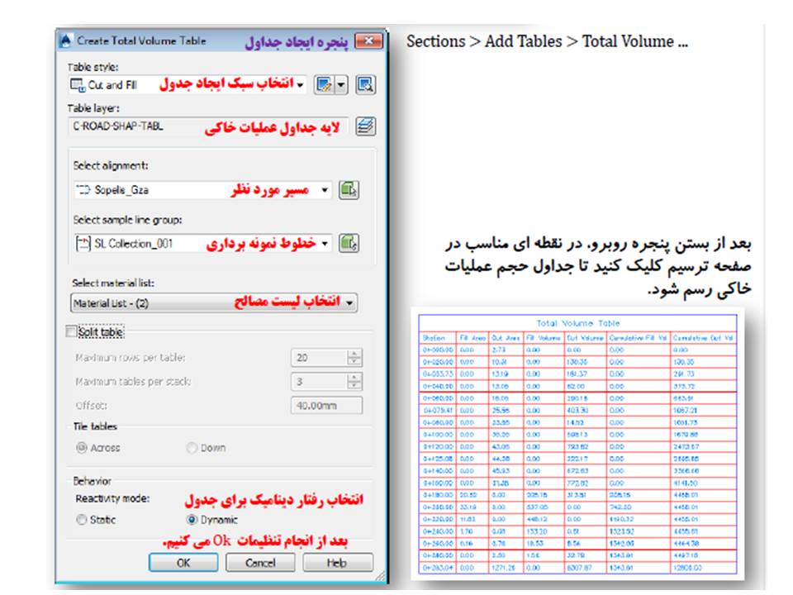Enable the Split table checkbox
The width and height of the screenshot is (793, 595).
pyautogui.click(x=71, y=332)
